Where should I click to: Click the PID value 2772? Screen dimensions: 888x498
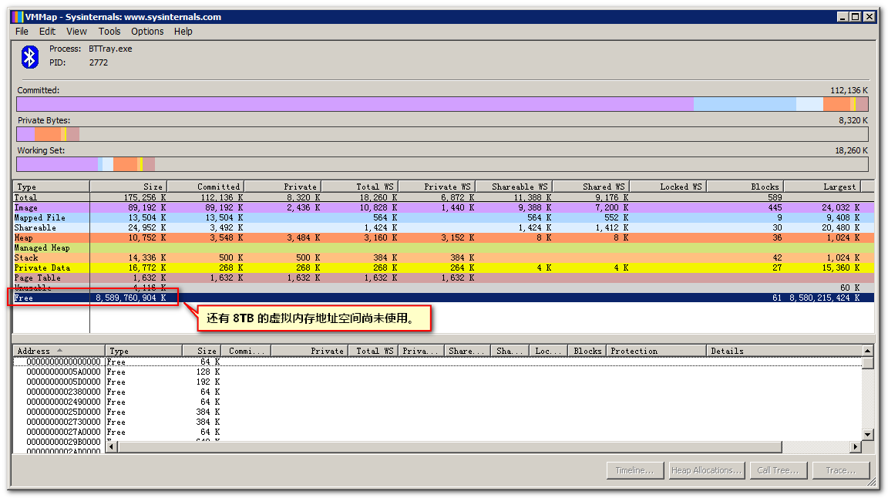(x=99, y=63)
